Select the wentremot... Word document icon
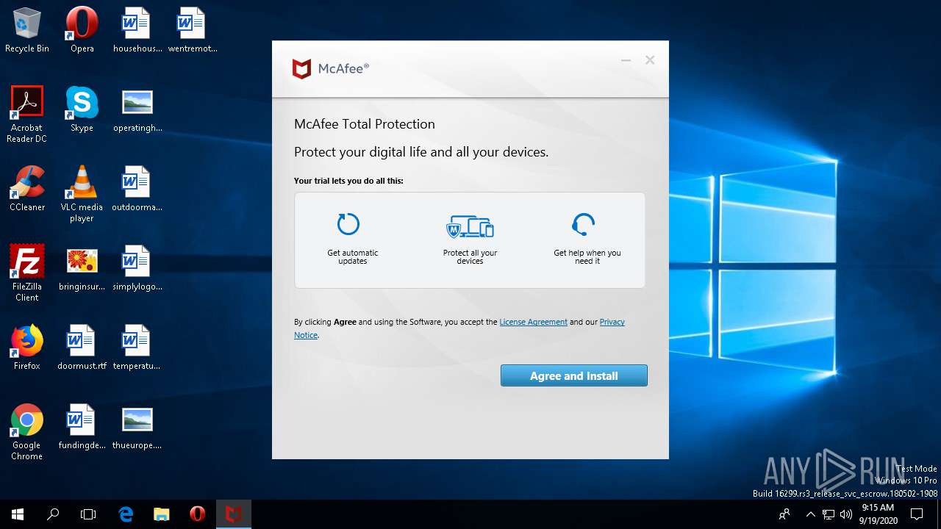Image resolution: width=941 pixels, height=529 pixels. pos(192,31)
